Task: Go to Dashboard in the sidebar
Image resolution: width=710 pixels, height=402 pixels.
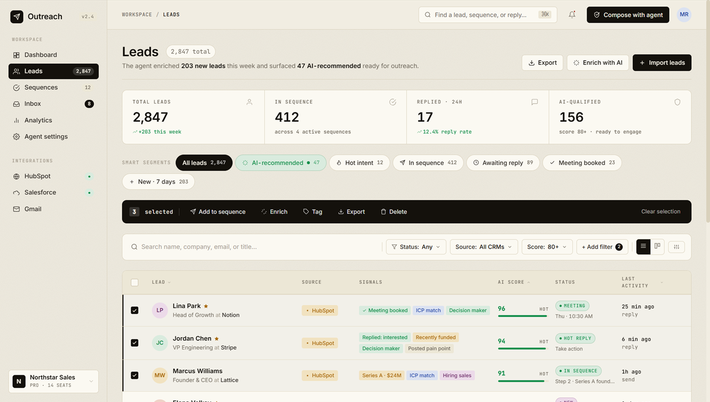Action: pyautogui.click(x=54, y=55)
